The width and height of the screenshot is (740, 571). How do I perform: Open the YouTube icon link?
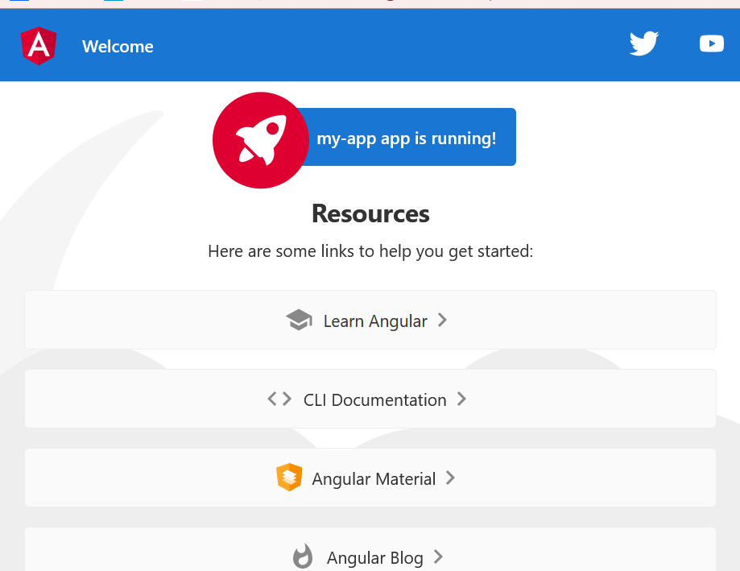711,43
